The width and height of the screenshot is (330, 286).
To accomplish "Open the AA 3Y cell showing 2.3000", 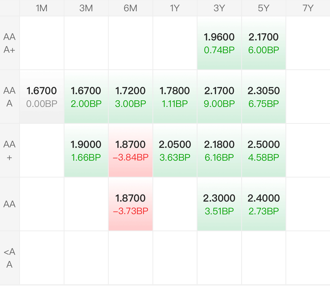I will coord(219,204).
